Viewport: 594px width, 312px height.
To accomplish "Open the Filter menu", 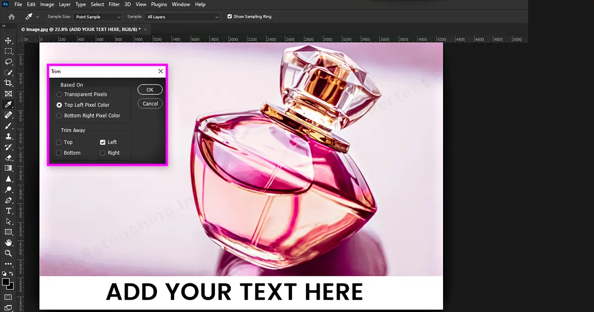I will (114, 4).
